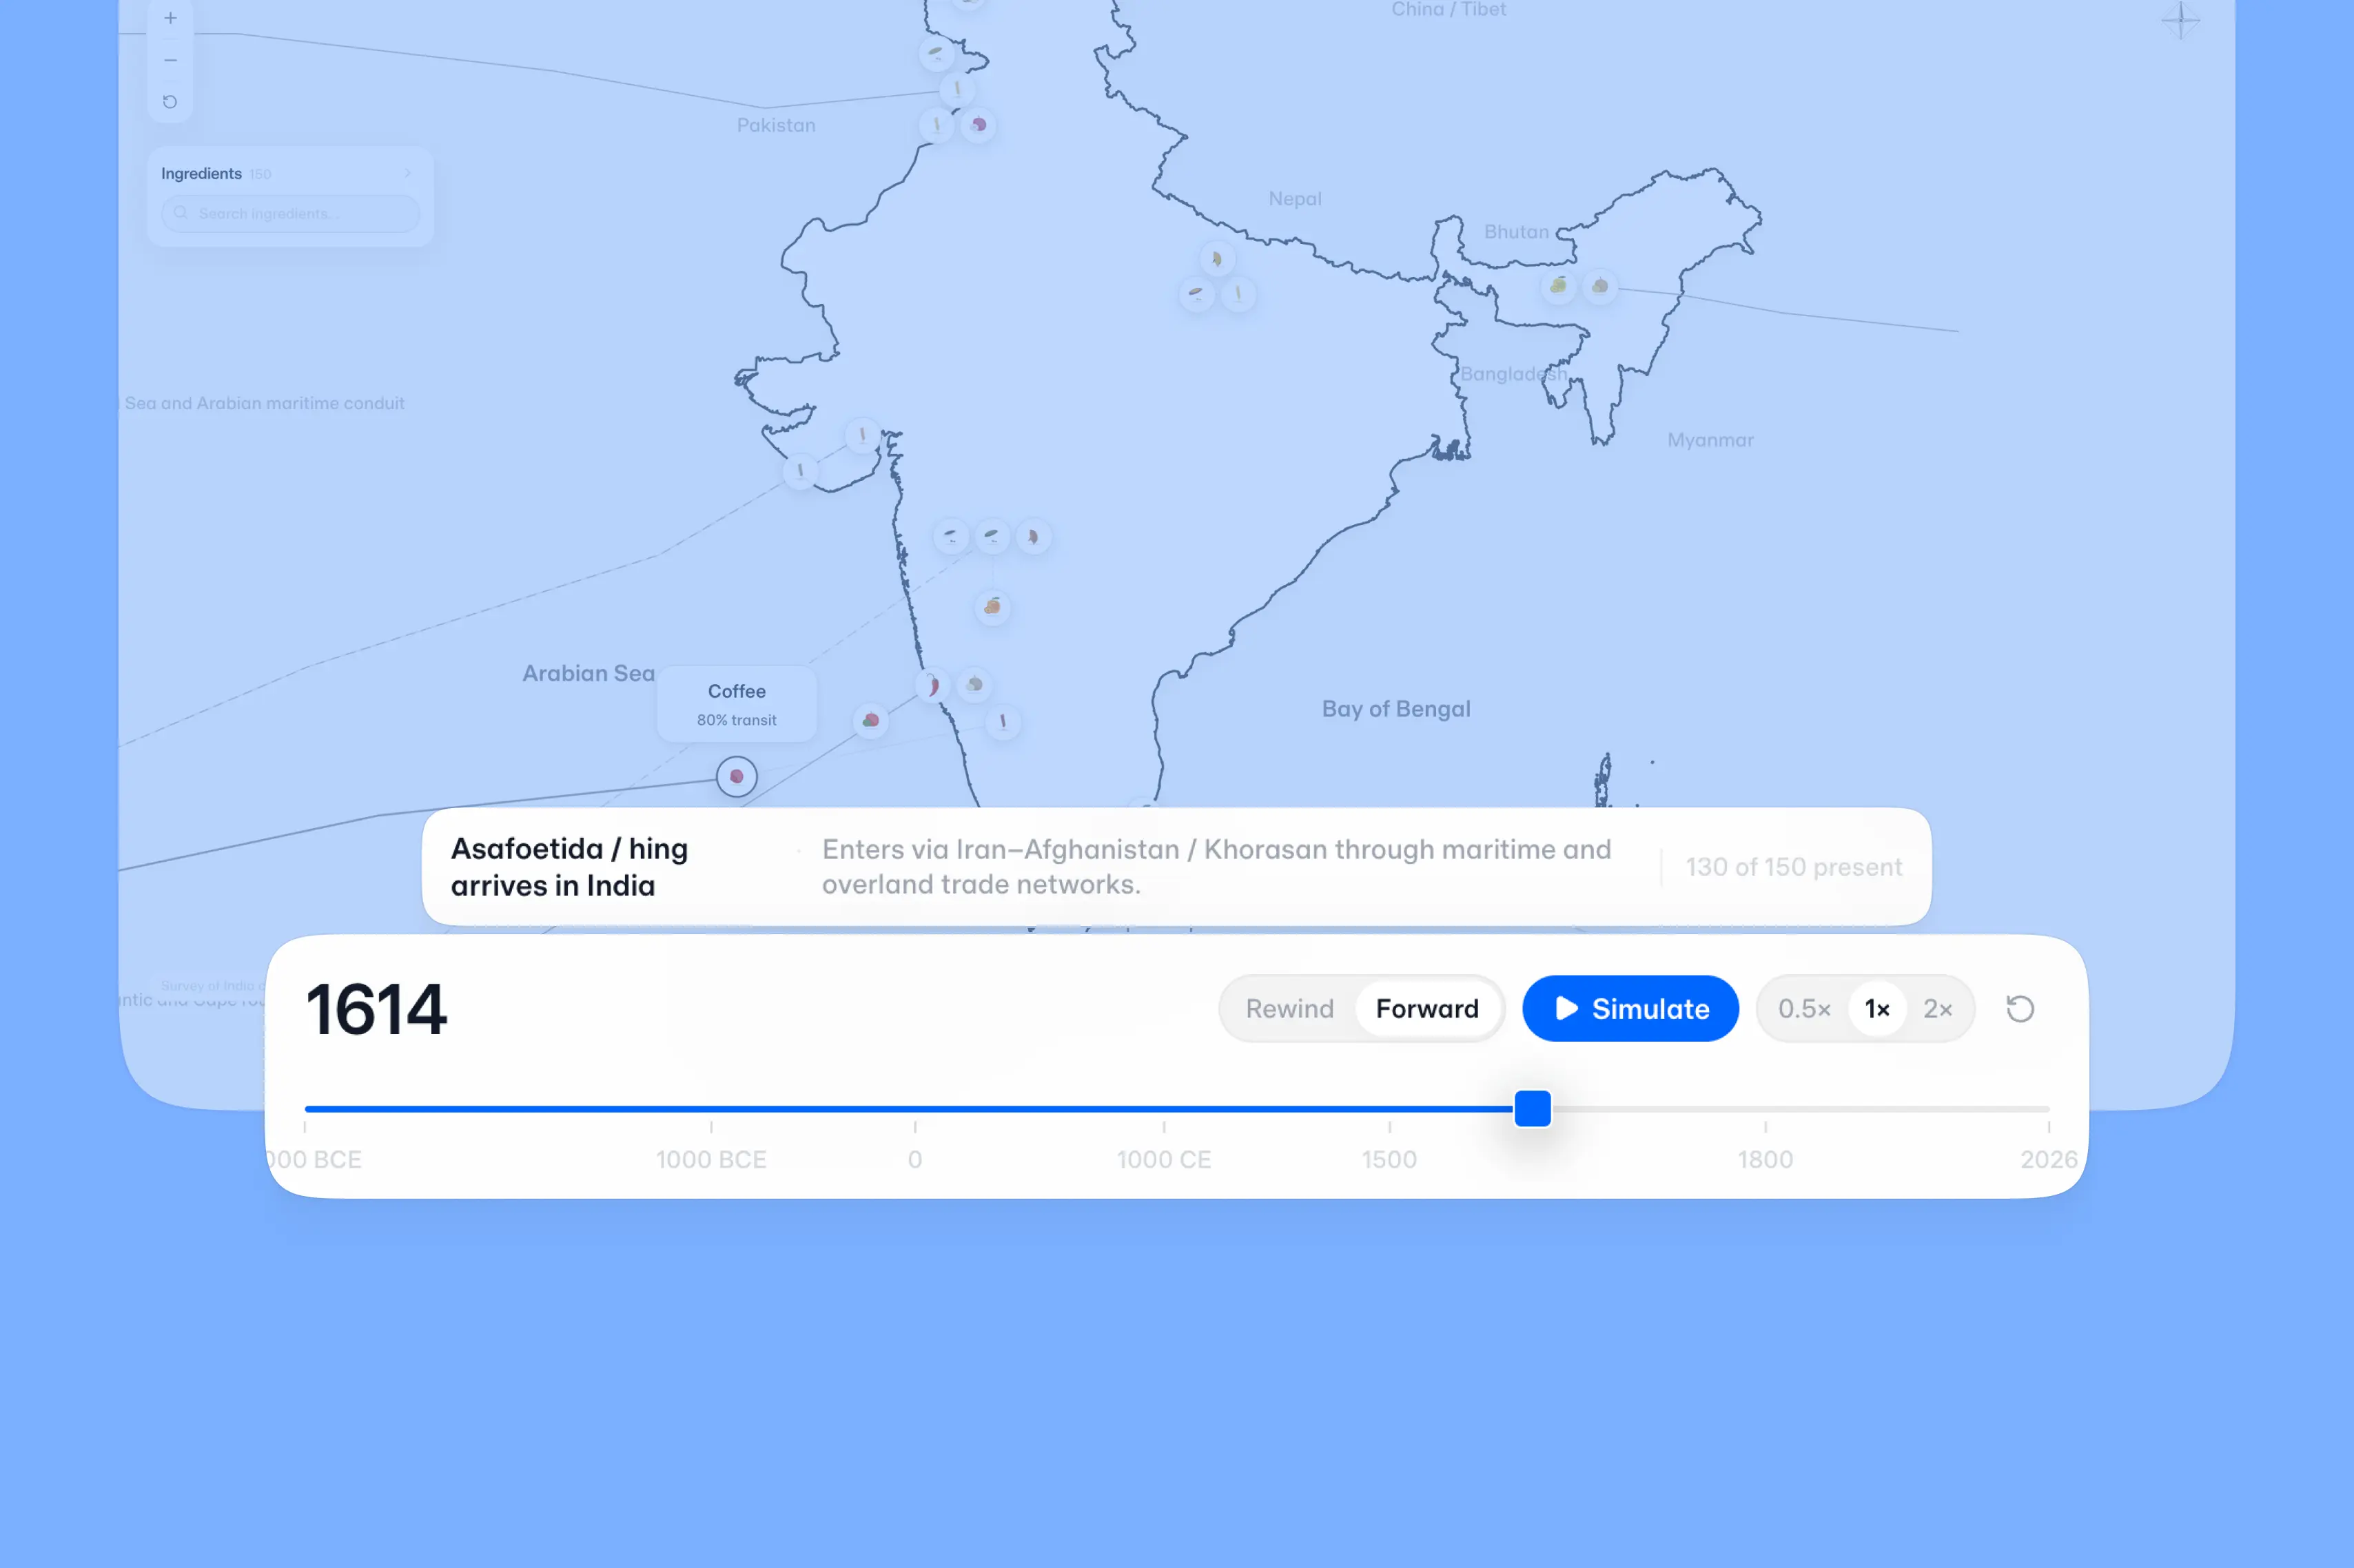Viewport: 2354px width, 1568px height.
Task: Click the 130 of 150 present counter
Action: tap(1793, 867)
